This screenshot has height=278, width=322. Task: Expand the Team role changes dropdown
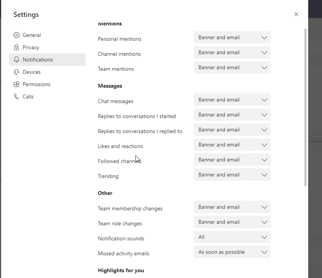coord(232,222)
